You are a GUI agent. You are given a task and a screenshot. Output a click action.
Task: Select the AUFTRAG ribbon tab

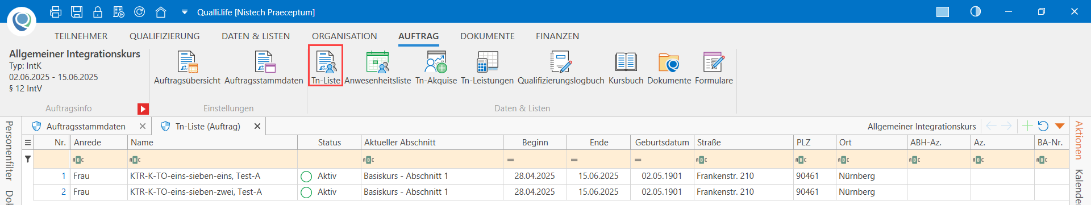point(418,36)
